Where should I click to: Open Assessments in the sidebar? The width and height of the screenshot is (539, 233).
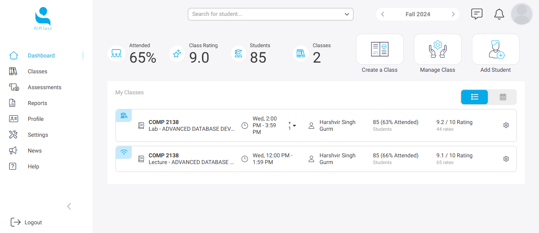(x=44, y=87)
